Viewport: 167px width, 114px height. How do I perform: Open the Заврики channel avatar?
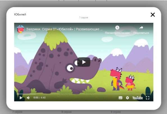pos(20,29)
